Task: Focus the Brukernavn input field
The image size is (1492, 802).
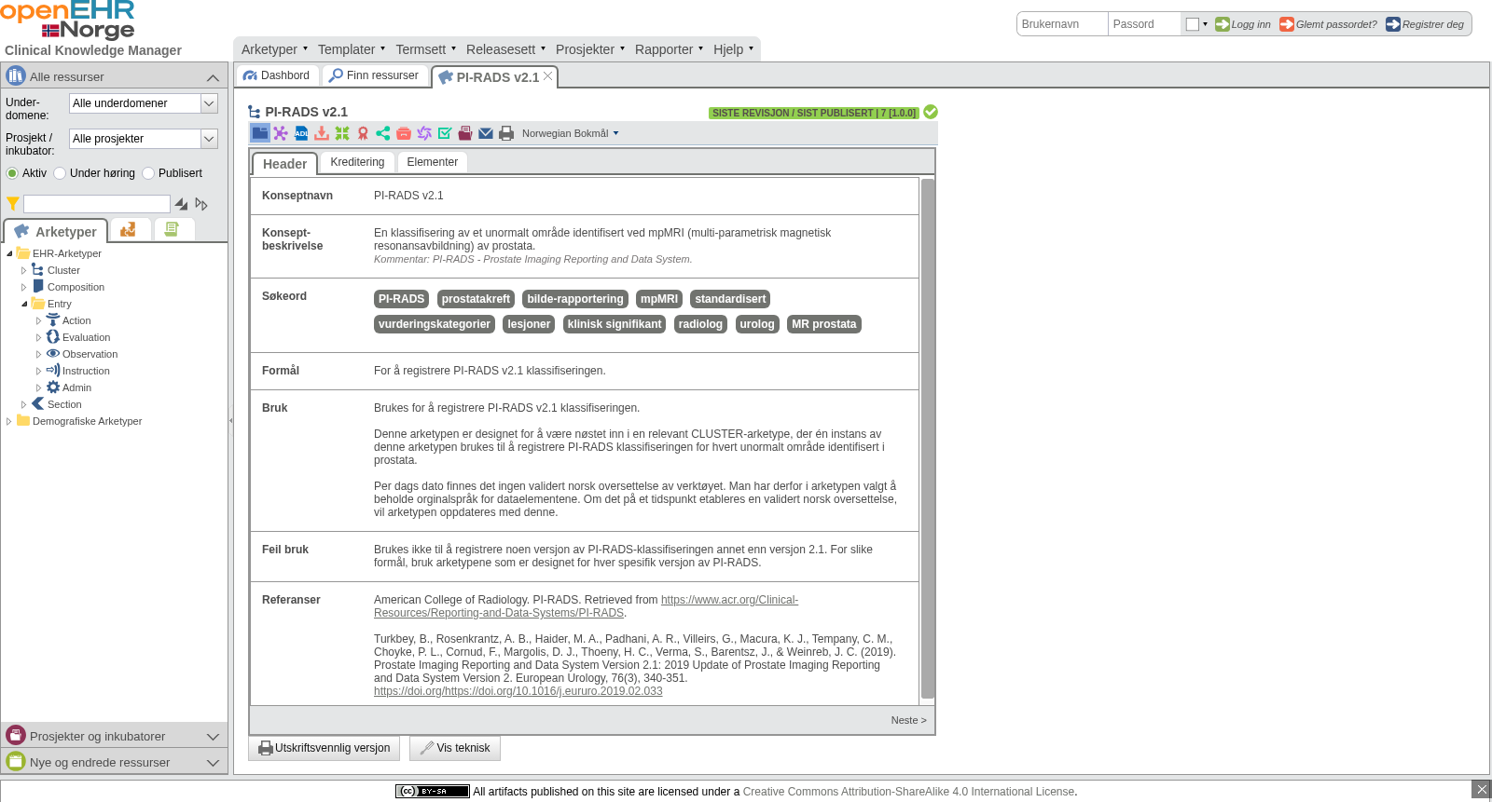Action: [1062, 24]
